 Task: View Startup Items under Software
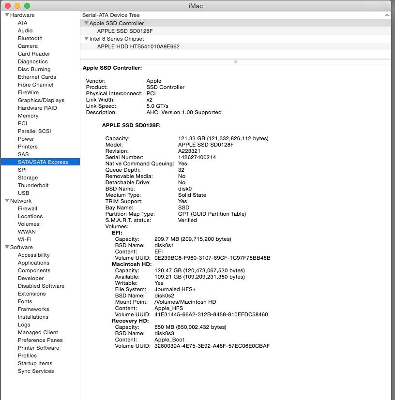[x=34, y=363]
